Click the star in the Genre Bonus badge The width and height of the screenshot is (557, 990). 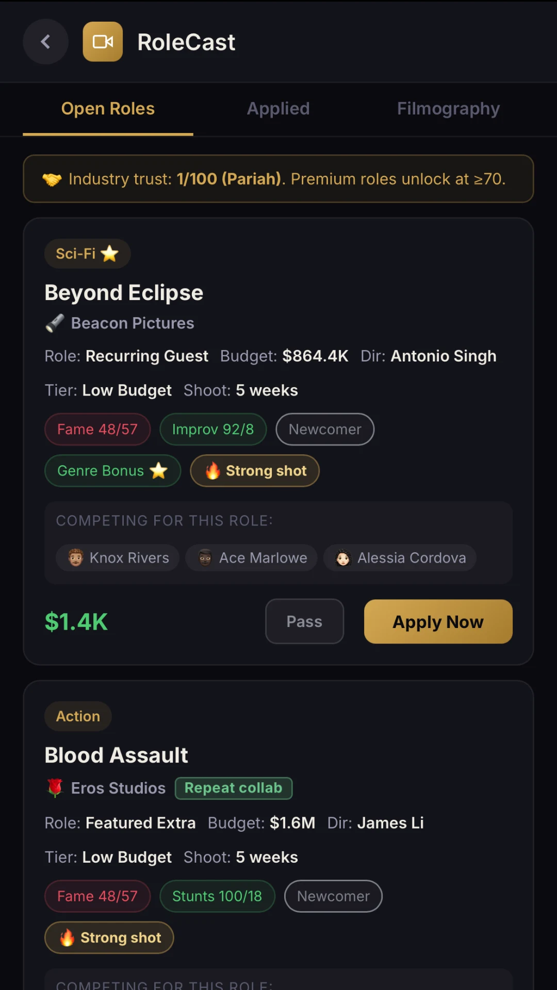pos(158,471)
